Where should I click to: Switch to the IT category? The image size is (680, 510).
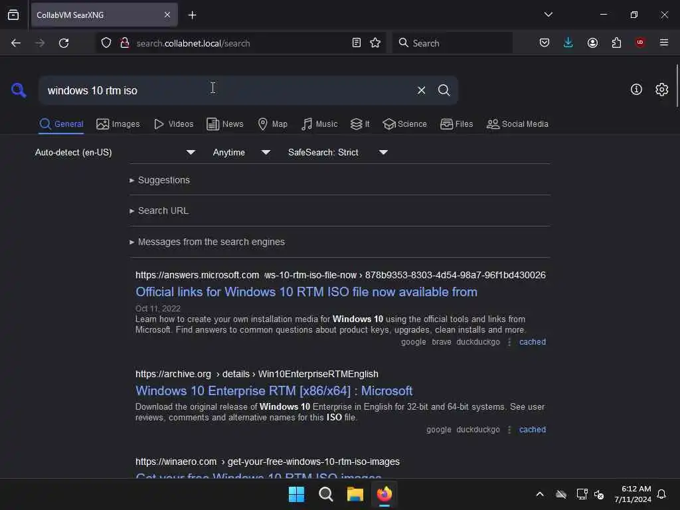pyautogui.click(x=360, y=124)
